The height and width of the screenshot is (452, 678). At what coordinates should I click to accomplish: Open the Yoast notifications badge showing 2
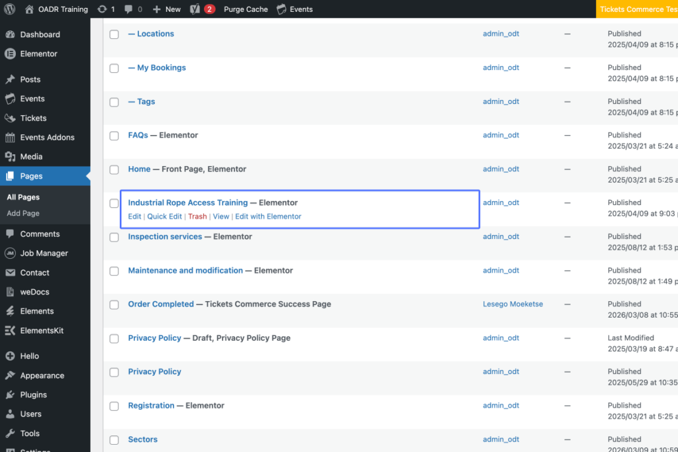[209, 9]
